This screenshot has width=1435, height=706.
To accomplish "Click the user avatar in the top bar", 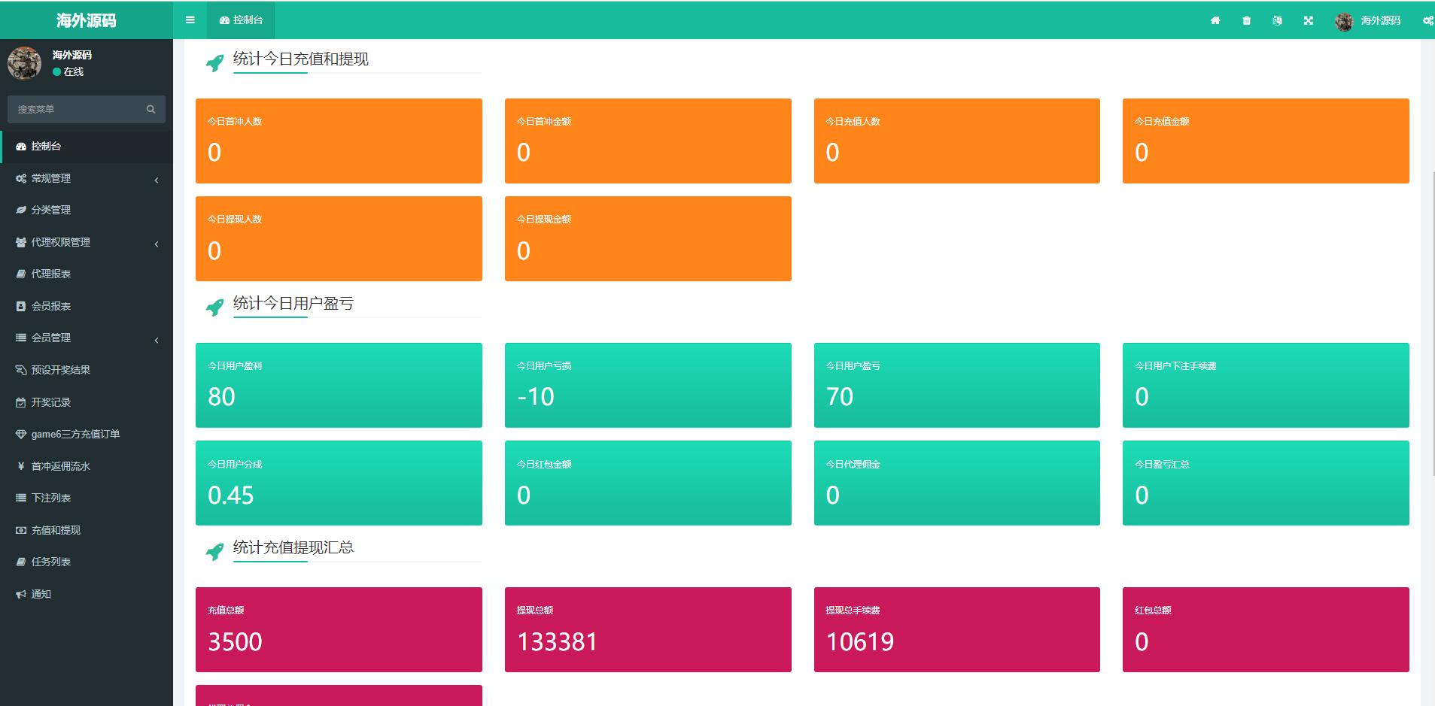I will [1343, 21].
